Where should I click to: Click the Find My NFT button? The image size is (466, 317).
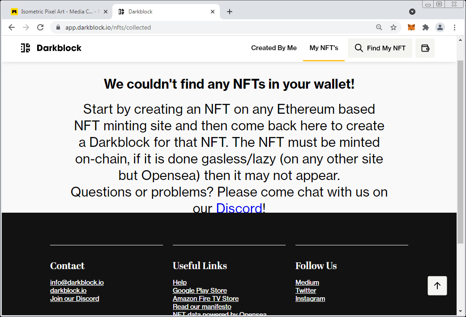pyautogui.click(x=380, y=48)
